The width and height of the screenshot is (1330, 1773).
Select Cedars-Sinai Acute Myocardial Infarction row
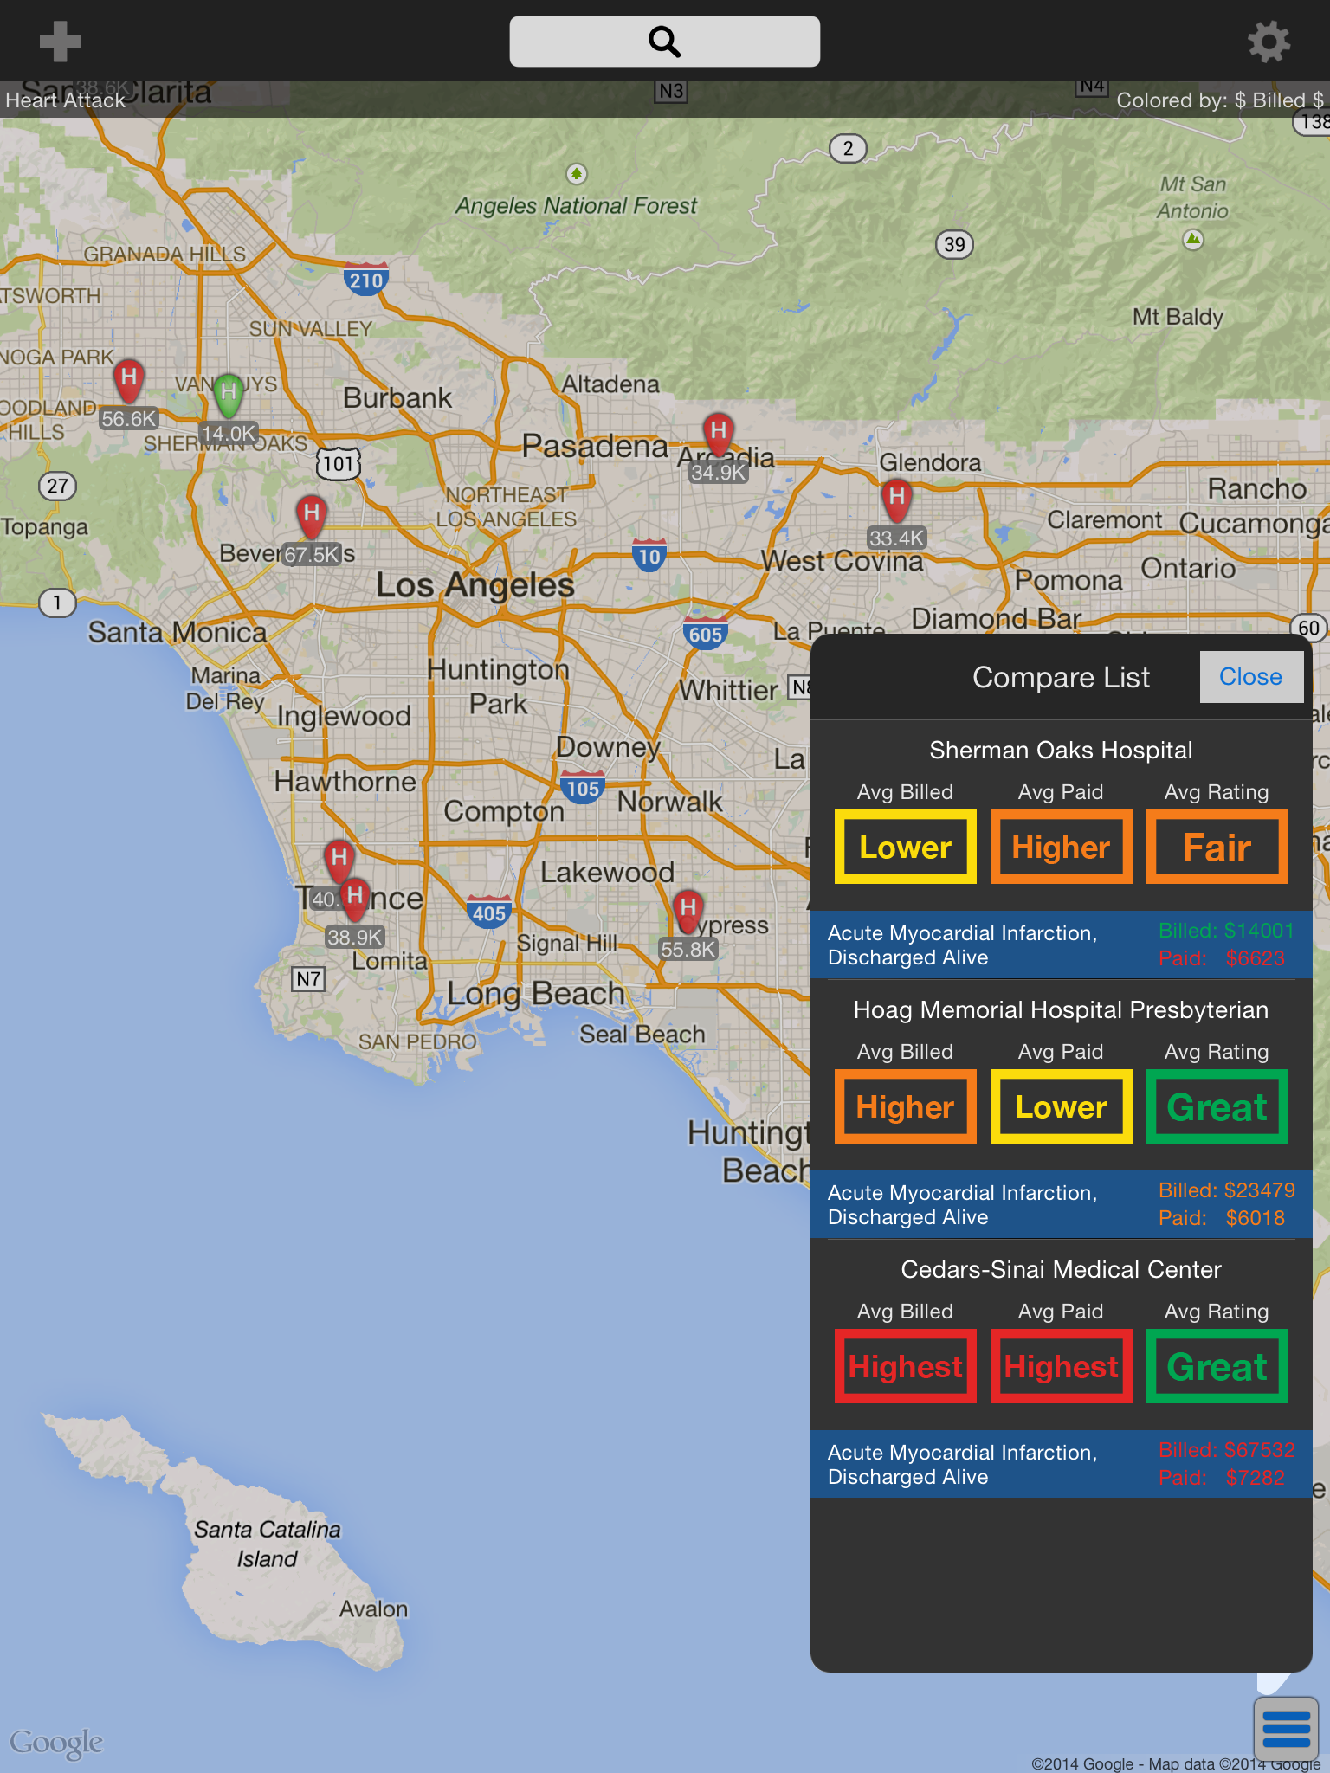tap(1062, 1464)
